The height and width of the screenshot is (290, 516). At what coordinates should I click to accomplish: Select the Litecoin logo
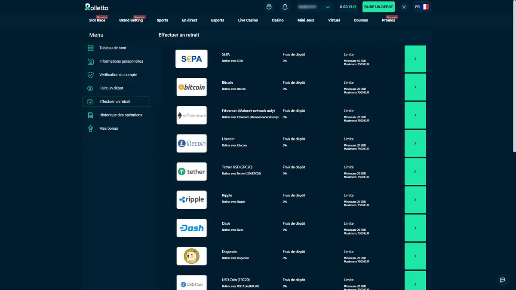[191, 143]
